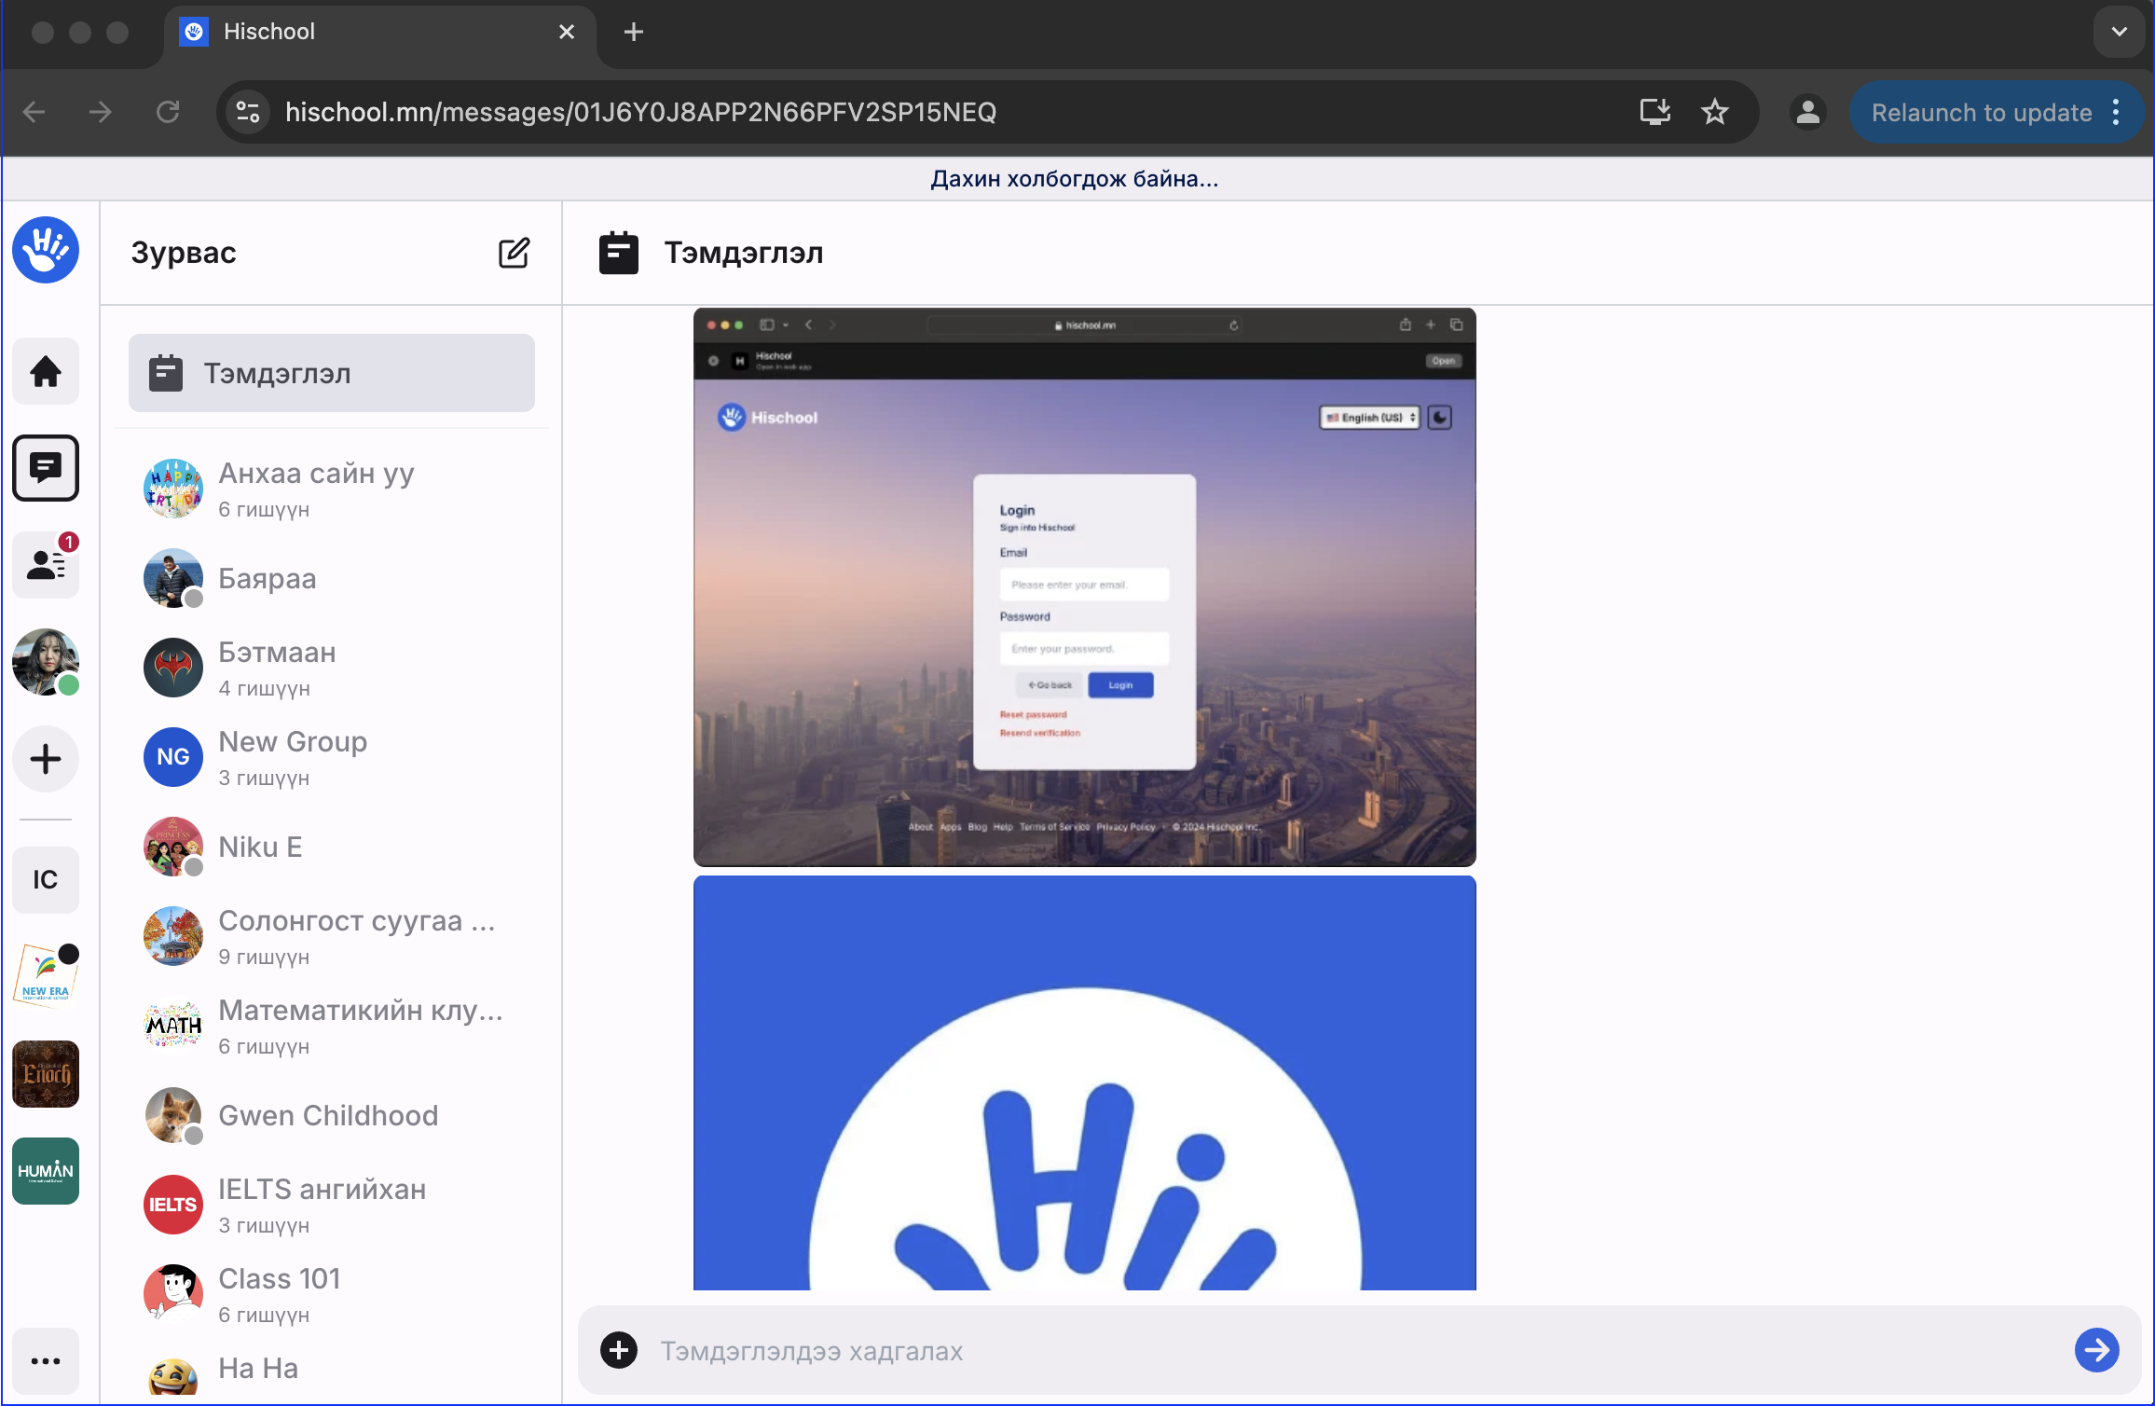Bookmark this page with the star icon
The image size is (2155, 1406).
1714,112
